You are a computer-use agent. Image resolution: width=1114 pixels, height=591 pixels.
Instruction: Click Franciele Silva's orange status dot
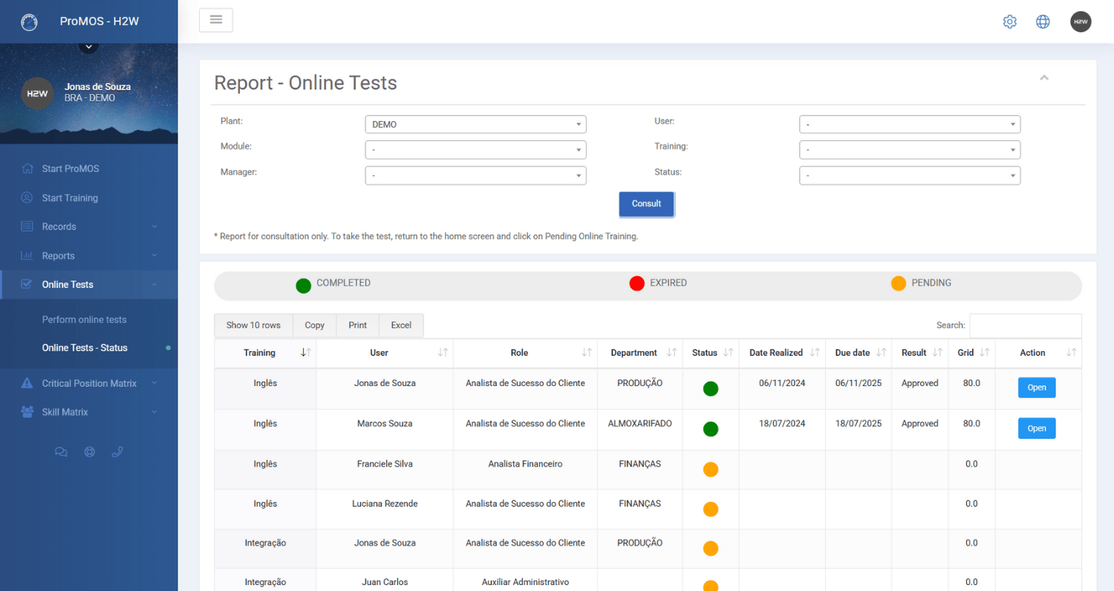coord(711,469)
